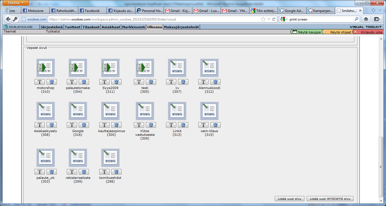Click the browser back button
Image resolution: width=386 pixels, height=206 pixels.
click(8, 19)
